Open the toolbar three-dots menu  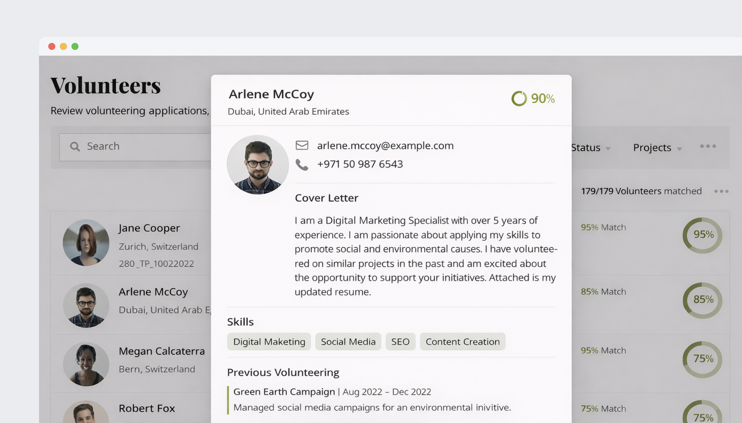click(708, 146)
